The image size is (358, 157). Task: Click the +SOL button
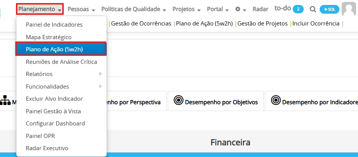coord(330,10)
